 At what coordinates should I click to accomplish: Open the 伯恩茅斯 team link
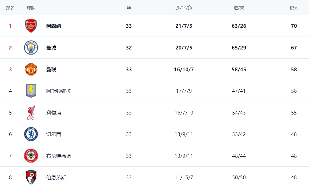(56, 178)
